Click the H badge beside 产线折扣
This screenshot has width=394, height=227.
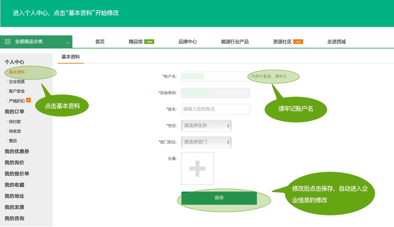29,100
